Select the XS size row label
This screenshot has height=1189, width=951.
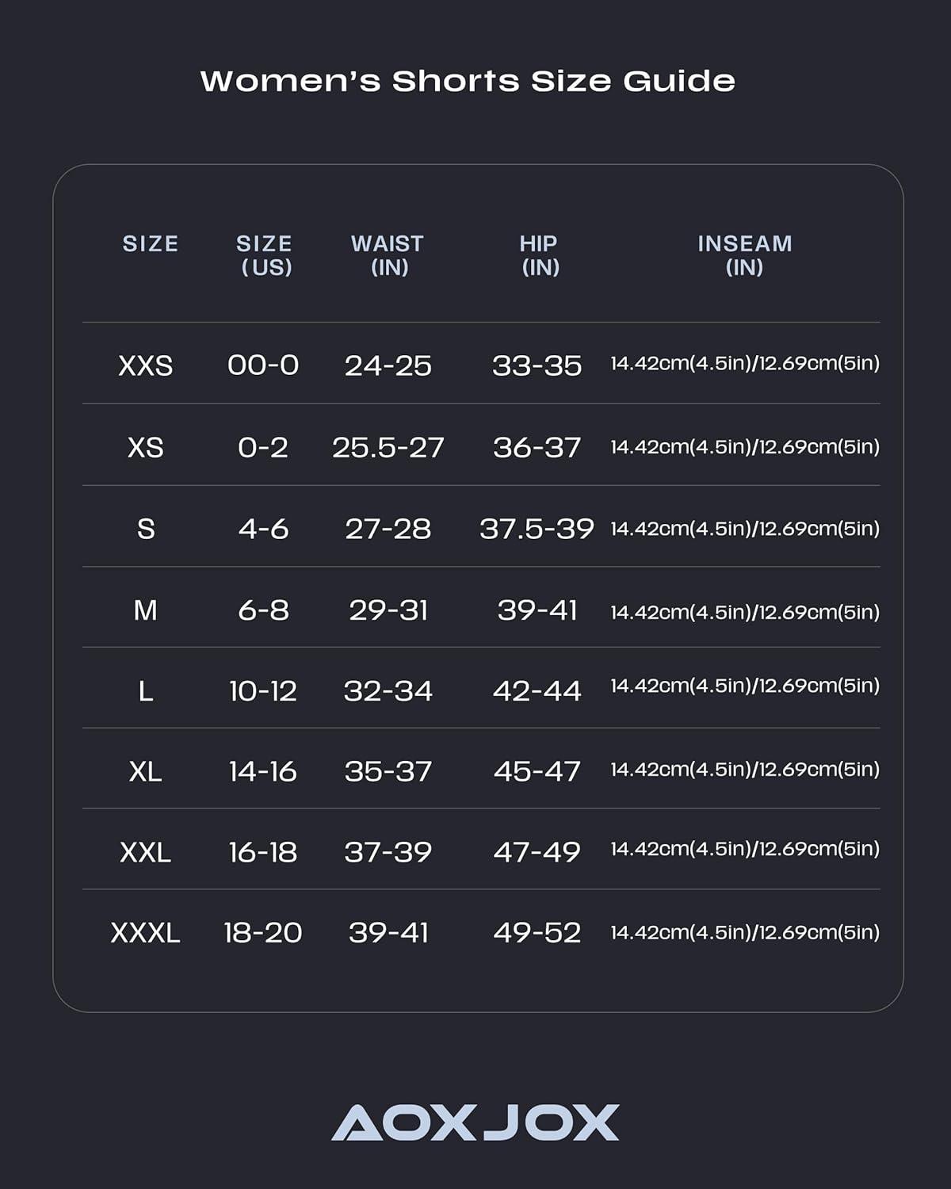click(146, 448)
